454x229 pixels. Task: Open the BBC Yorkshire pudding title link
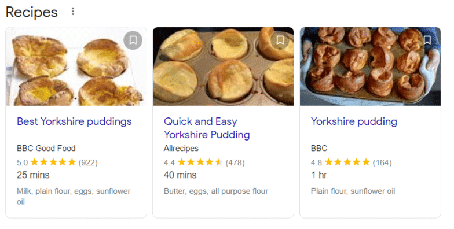pyautogui.click(x=354, y=121)
